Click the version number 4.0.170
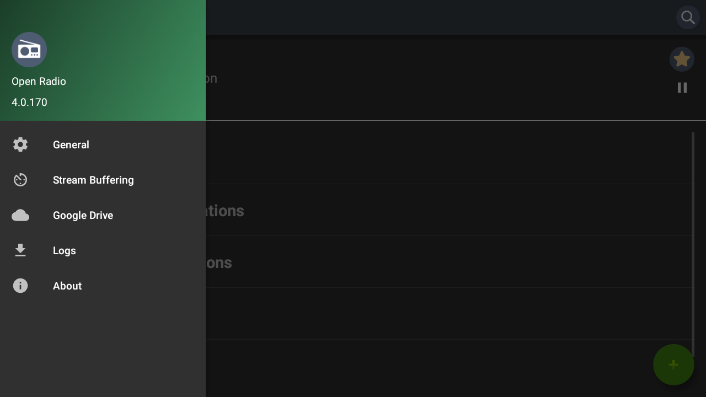The image size is (706, 397). pyautogui.click(x=29, y=103)
